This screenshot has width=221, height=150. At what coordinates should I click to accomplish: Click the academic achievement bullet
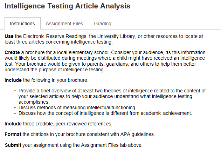coord(105,113)
